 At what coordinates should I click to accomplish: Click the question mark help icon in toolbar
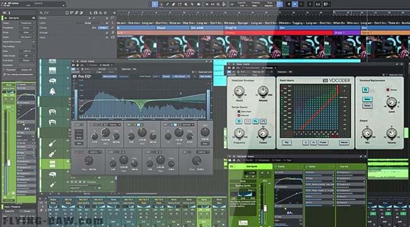coord(310,4)
